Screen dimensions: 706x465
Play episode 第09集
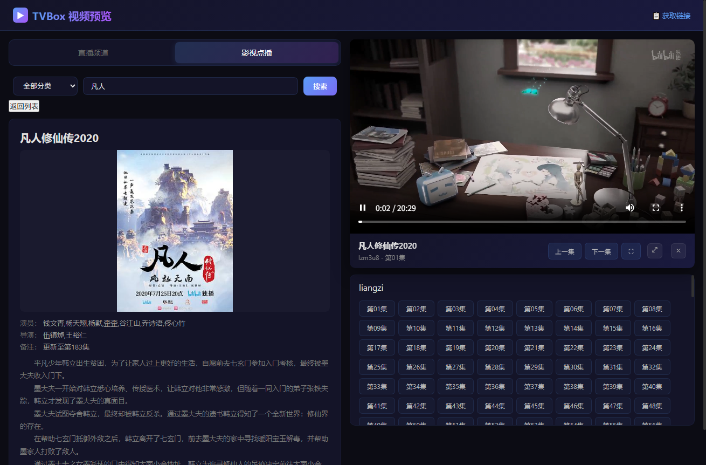pyautogui.click(x=377, y=329)
